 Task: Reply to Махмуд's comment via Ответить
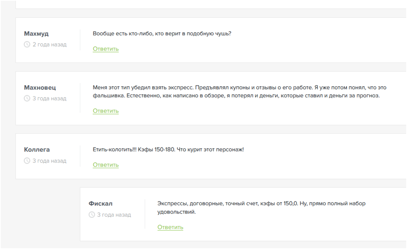click(x=106, y=49)
